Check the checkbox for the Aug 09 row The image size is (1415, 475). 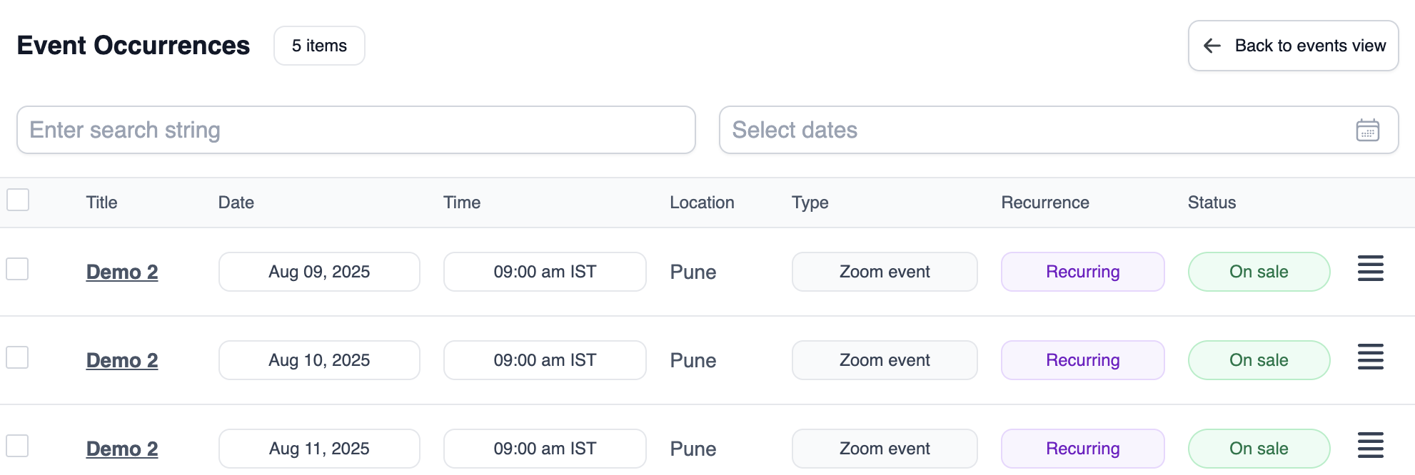click(18, 269)
